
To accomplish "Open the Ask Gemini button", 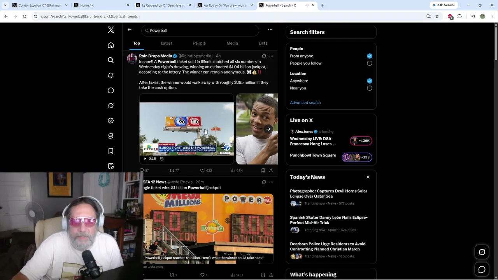I will pos(443,5).
